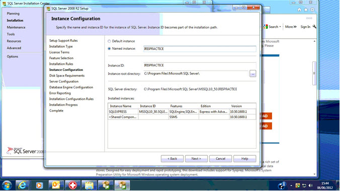Click the MSSQL10_50.SQLE... instance ID cell
340x191 pixels.
click(x=153, y=112)
